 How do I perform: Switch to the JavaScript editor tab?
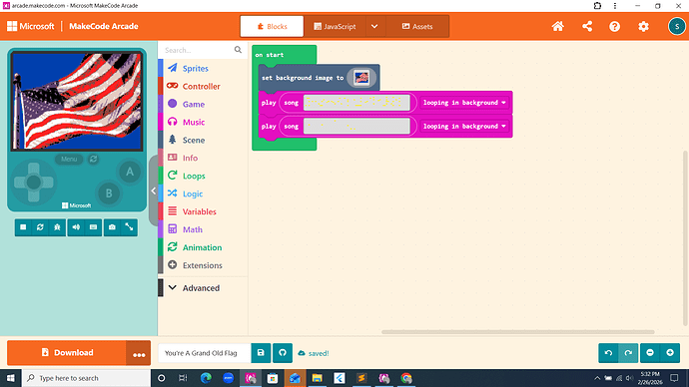click(335, 26)
